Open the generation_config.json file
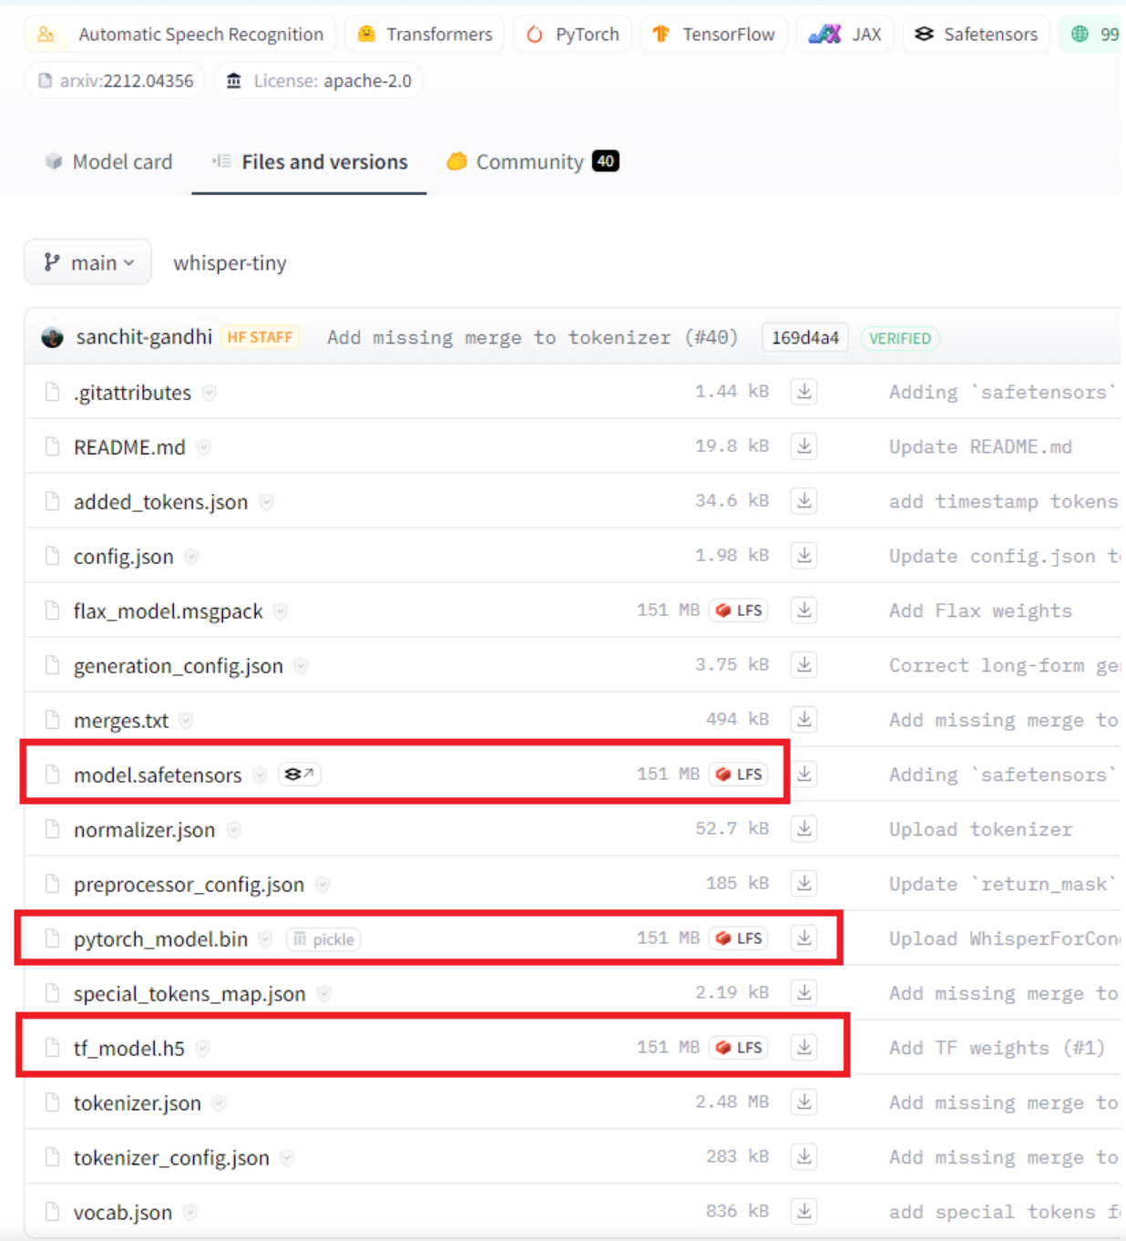This screenshot has width=1126, height=1241. [x=179, y=666]
